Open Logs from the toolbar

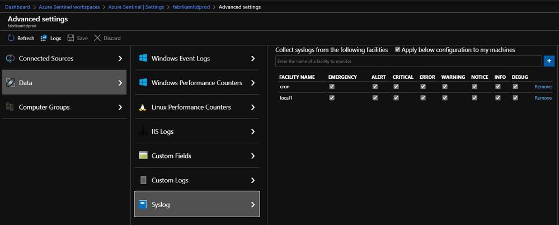[x=51, y=38]
